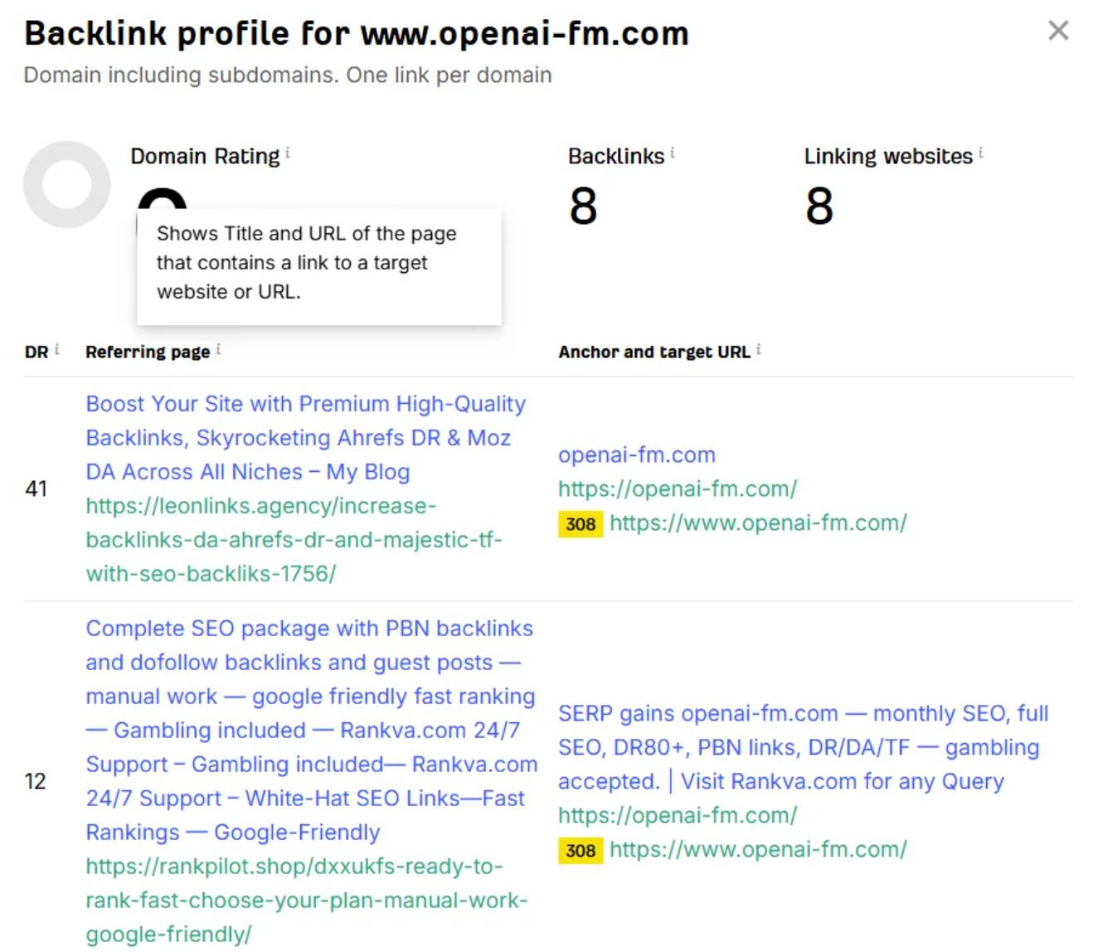Click the openai-fm.com anchor text link
This screenshot has height=952, width=1098.
click(x=637, y=454)
